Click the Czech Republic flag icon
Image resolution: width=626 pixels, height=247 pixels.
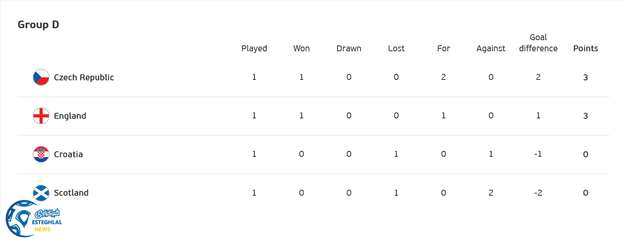click(x=41, y=77)
